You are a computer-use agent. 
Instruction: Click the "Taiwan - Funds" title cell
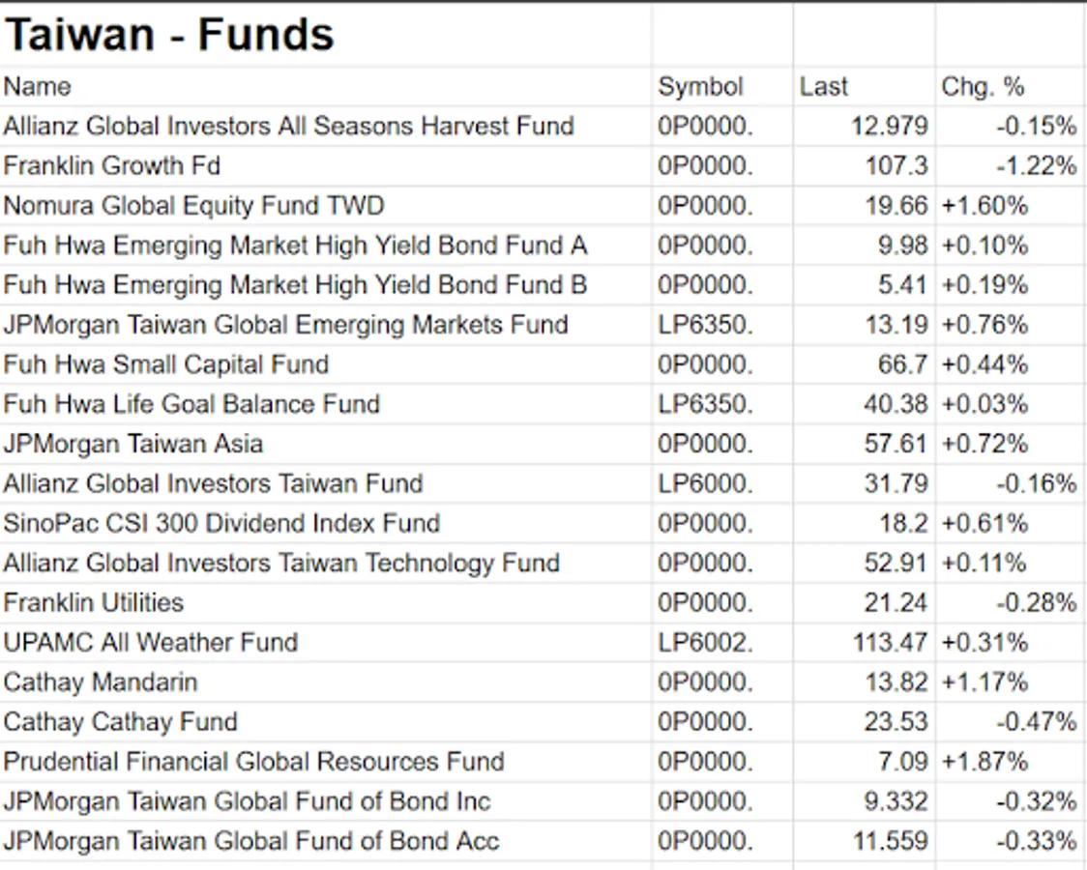(x=169, y=35)
